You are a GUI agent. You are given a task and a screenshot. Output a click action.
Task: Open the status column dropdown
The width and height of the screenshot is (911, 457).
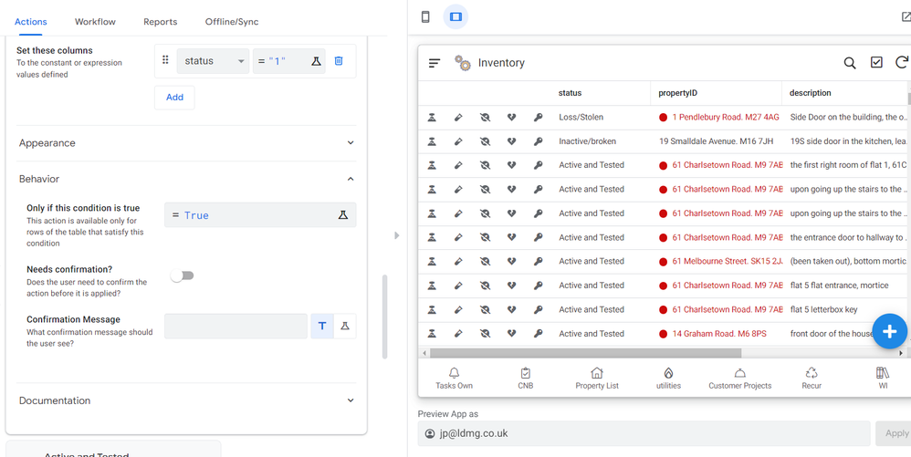tap(213, 61)
